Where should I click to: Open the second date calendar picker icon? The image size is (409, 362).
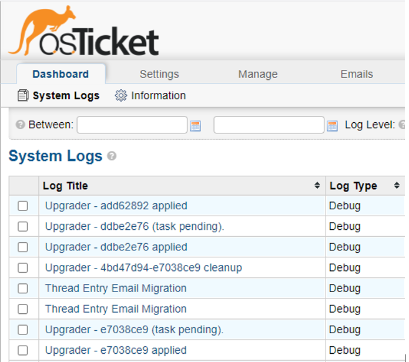(332, 126)
